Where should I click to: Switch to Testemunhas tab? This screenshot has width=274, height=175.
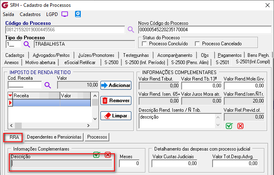point(136,55)
